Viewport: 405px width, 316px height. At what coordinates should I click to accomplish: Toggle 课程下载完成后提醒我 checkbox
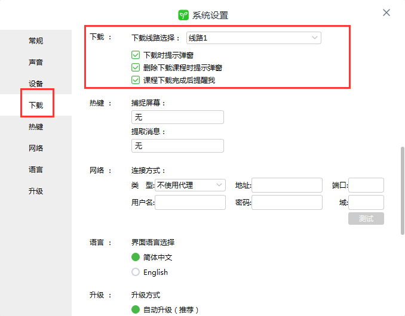pos(136,80)
